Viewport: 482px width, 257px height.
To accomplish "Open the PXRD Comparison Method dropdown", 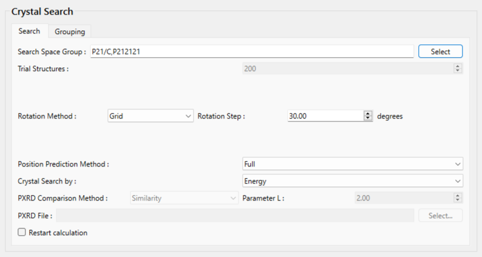I will pos(184,198).
